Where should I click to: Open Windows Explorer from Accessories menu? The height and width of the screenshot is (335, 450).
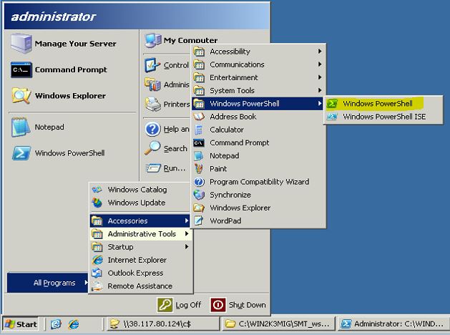click(258, 208)
